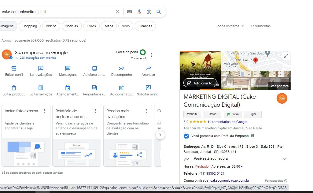Expand Você está aqui agora section
This screenshot has height=193, width=313.
[284, 159]
